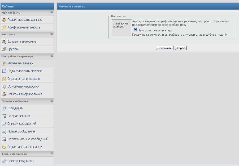The width and height of the screenshot is (239, 166).
Task: Click the key icon beside Конфиденциальность
Action: (x=4, y=27)
